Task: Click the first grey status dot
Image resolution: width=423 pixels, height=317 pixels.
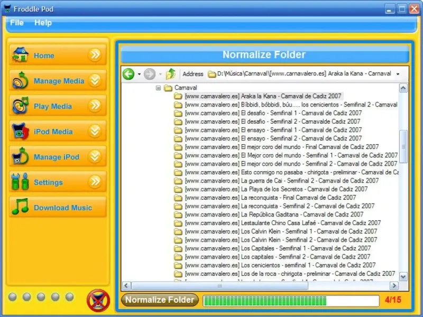Action: (x=12, y=297)
